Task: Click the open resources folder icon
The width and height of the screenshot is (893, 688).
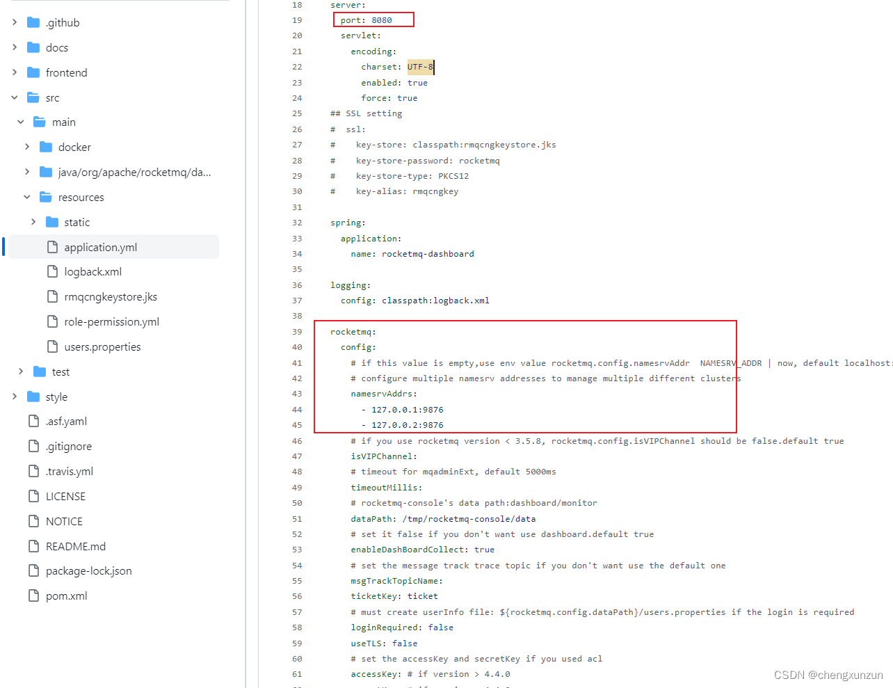Action: [46, 197]
